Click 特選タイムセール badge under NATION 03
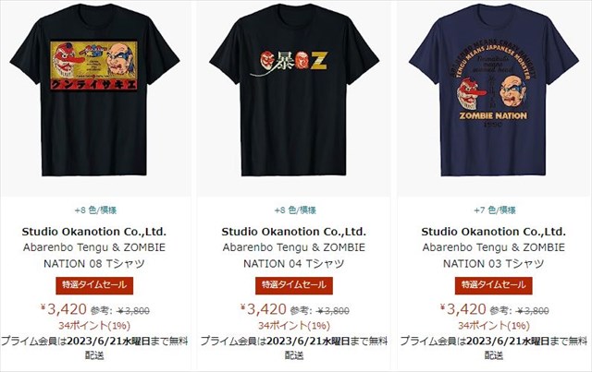592x372 pixels. tap(494, 285)
